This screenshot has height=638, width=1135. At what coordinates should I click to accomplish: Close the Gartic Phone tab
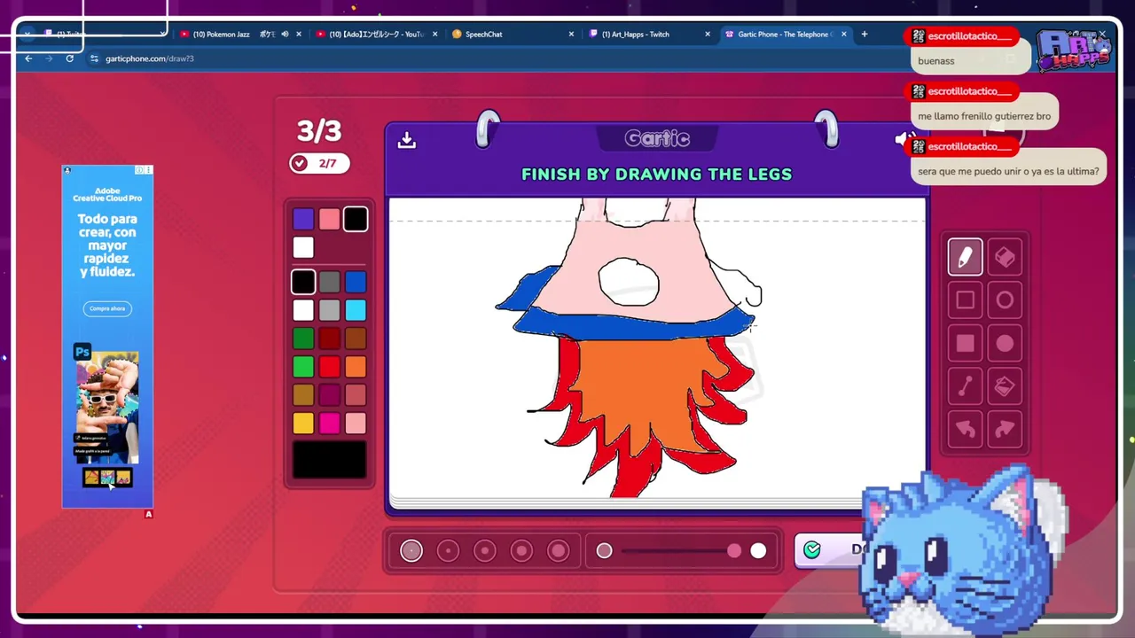pos(843,34)
